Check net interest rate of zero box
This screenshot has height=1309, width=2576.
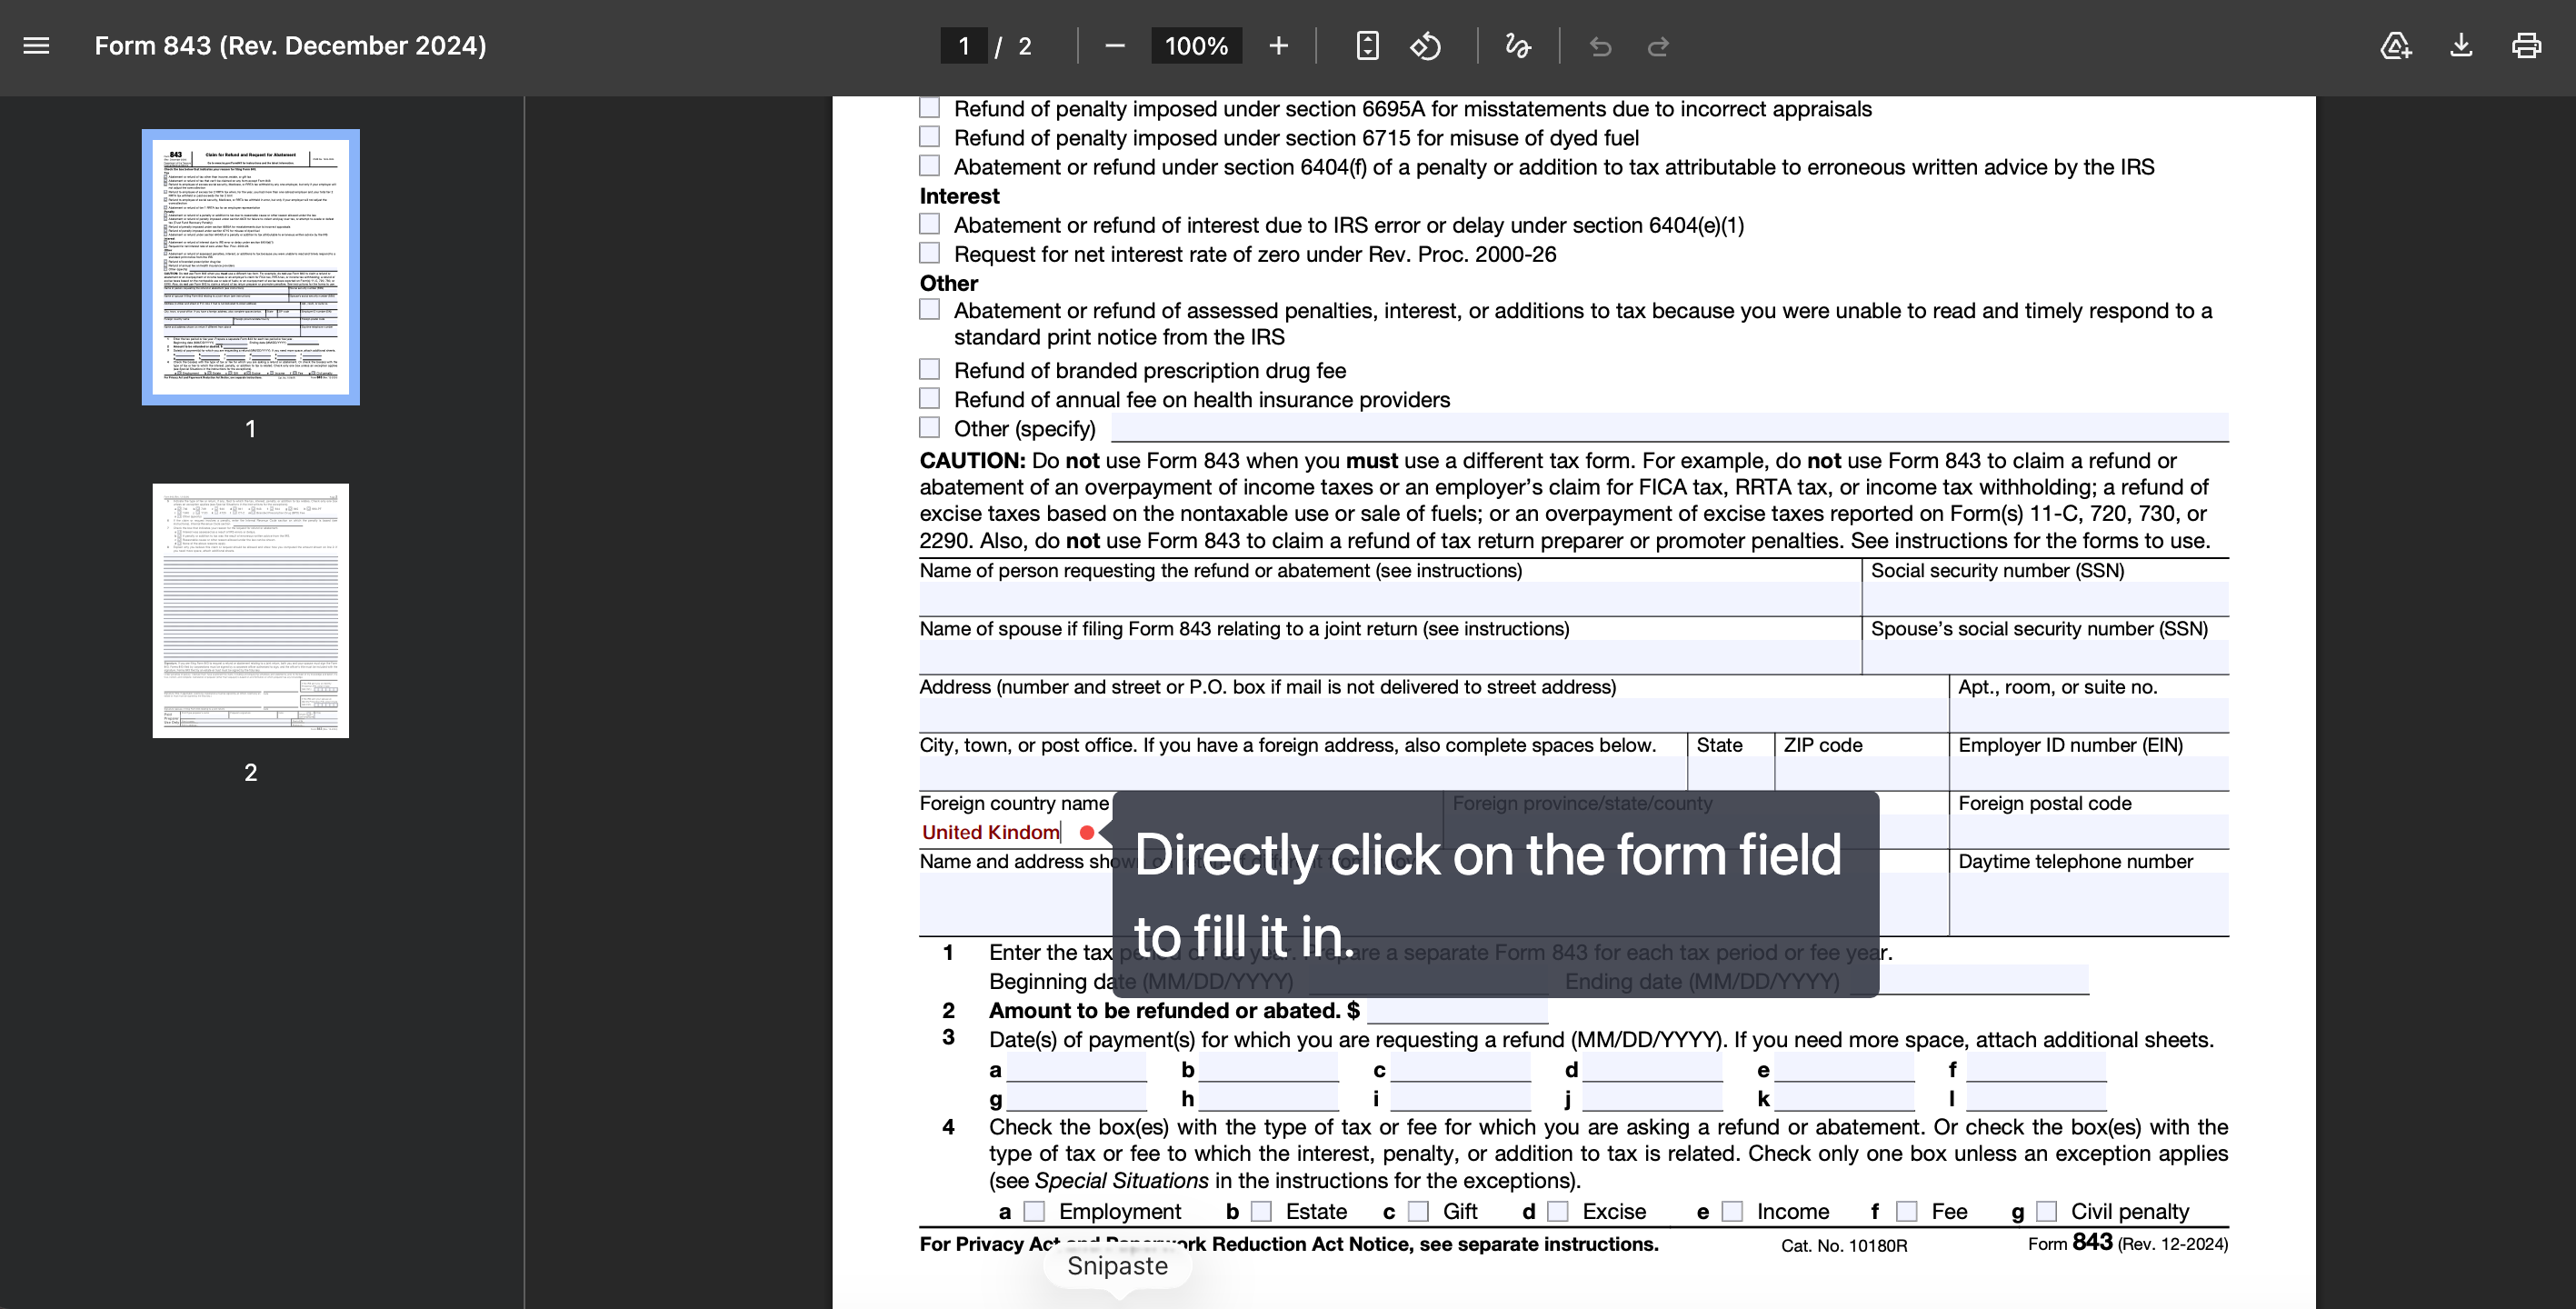click(930, 252)
